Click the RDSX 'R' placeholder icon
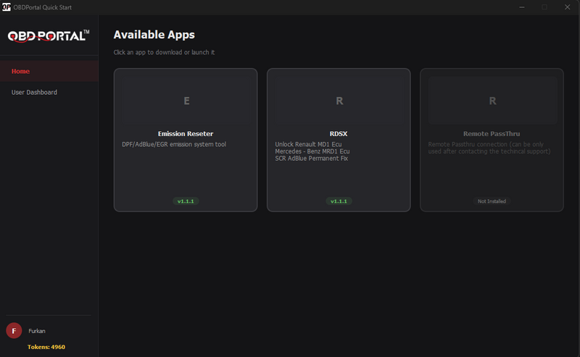This screenshot has width=580, height=357. pyautogui.click(x=339, y=101)
